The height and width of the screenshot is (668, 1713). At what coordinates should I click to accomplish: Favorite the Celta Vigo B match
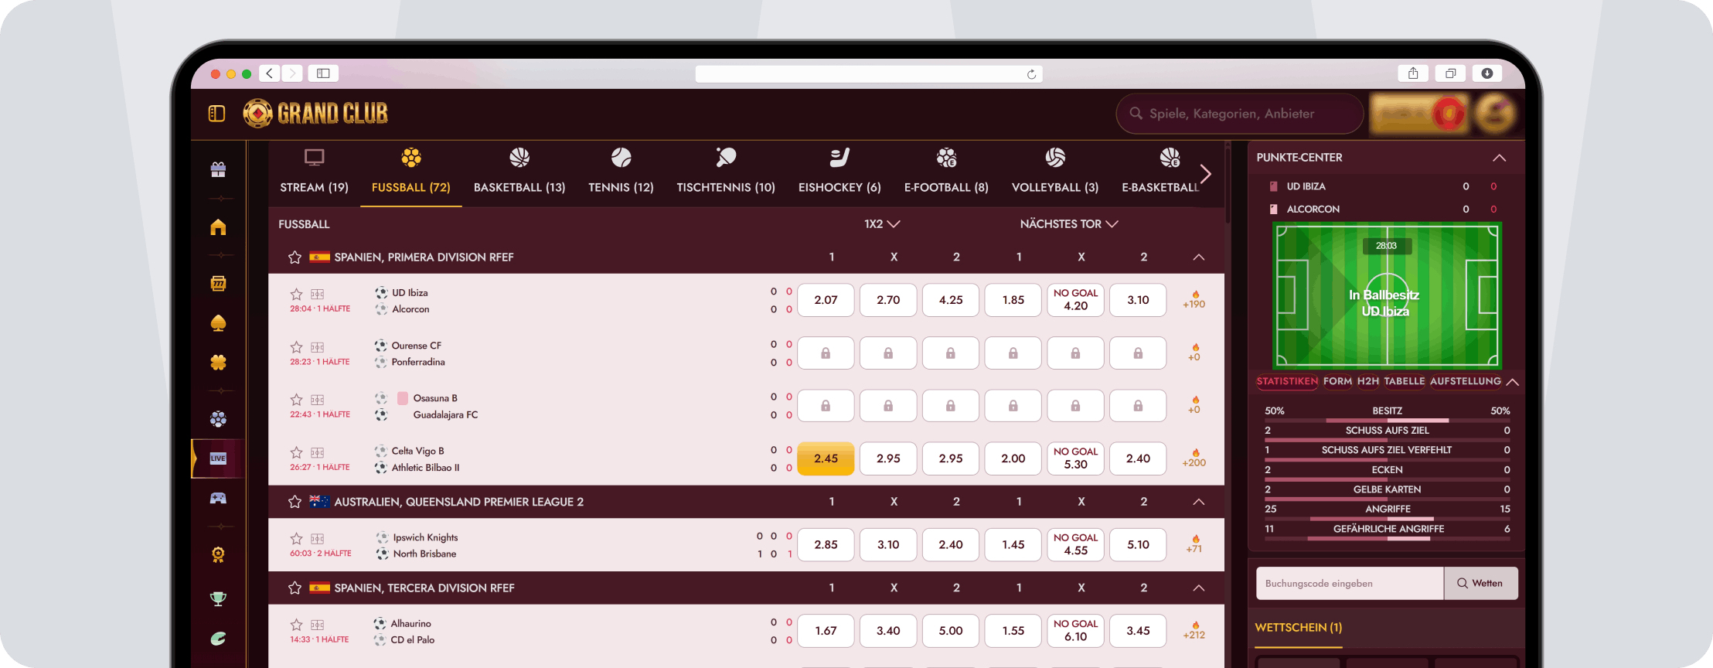coord(296,453)
